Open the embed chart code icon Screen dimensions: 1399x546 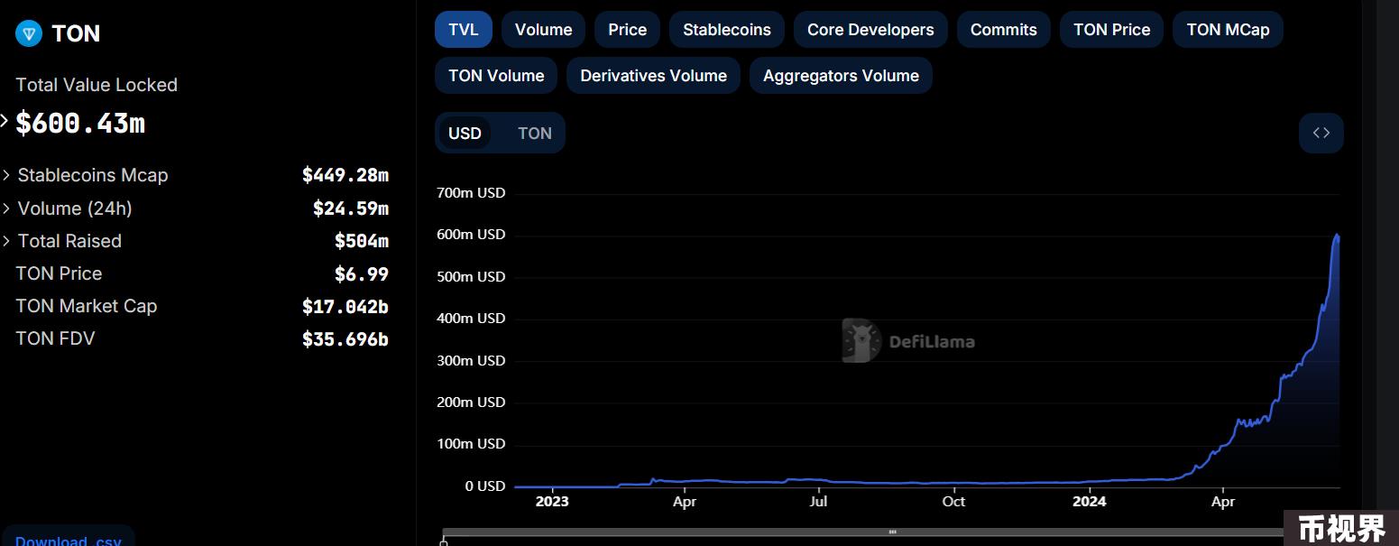tap(1321, 134)
